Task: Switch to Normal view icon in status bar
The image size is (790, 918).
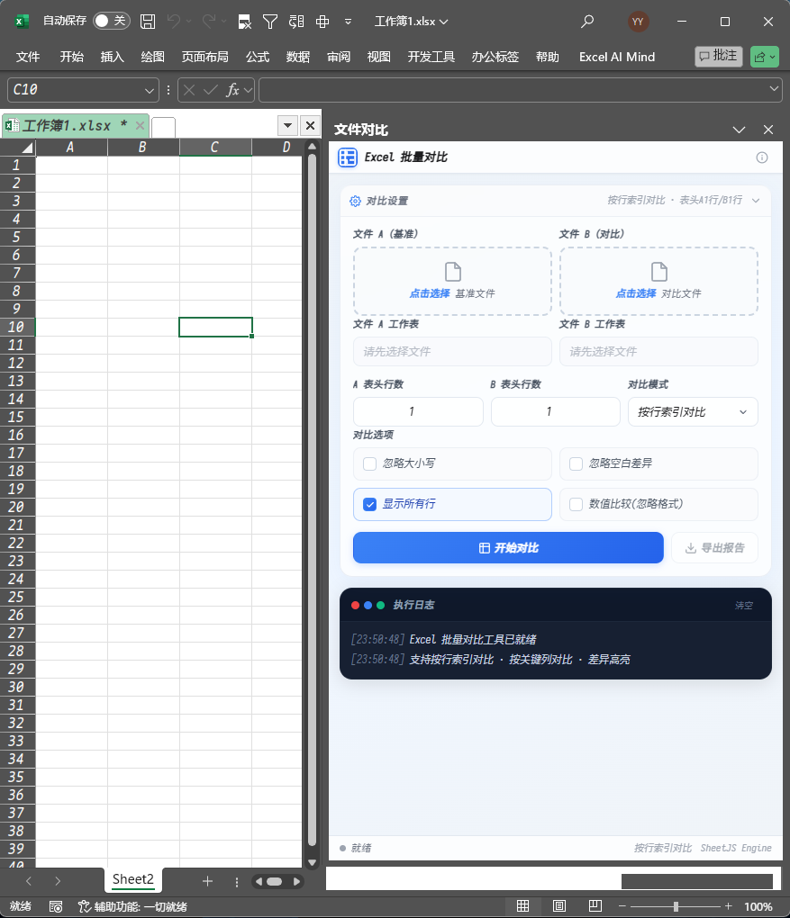Action: point(522,906)
